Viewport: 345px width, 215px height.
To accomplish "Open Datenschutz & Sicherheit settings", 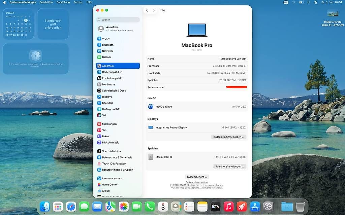I will coord(118,157).
